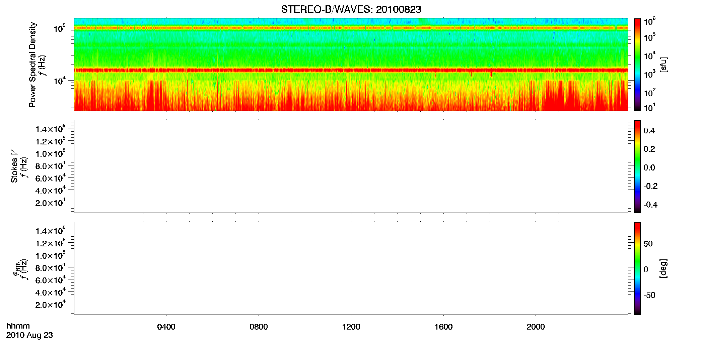Click the 50 label on deg color bar
The height and width of the screenshot is (361, 702).
(x=648, y=244)
